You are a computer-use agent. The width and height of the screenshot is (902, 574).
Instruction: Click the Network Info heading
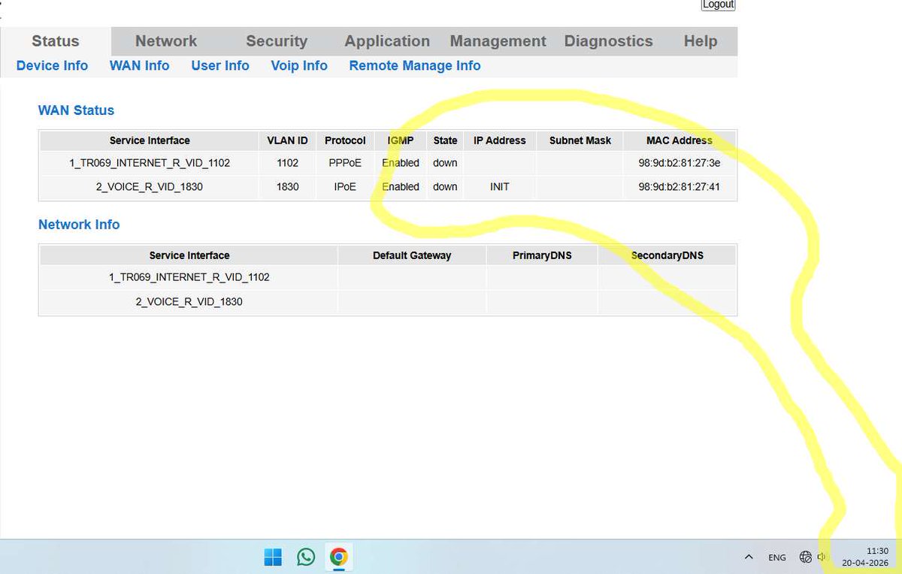pos(79,225)
